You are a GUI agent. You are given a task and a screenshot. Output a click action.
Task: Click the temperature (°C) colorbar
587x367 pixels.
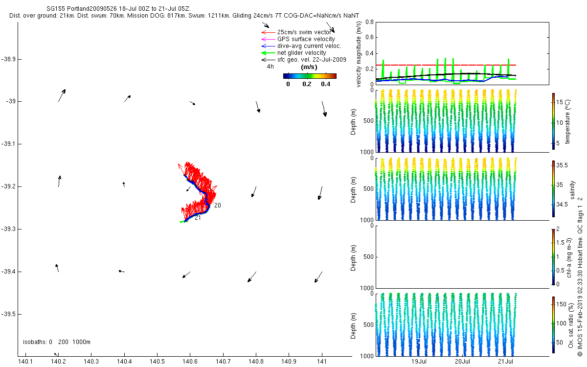(553, 121)
